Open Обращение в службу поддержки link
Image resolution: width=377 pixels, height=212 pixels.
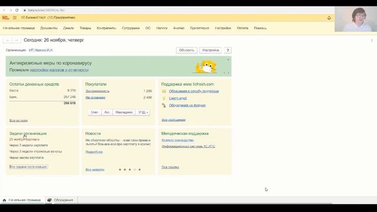[x=194, y=91]
